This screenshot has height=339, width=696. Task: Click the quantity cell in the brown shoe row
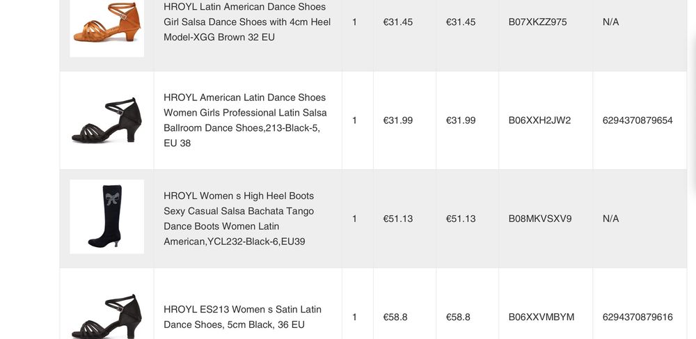point(354,22)
